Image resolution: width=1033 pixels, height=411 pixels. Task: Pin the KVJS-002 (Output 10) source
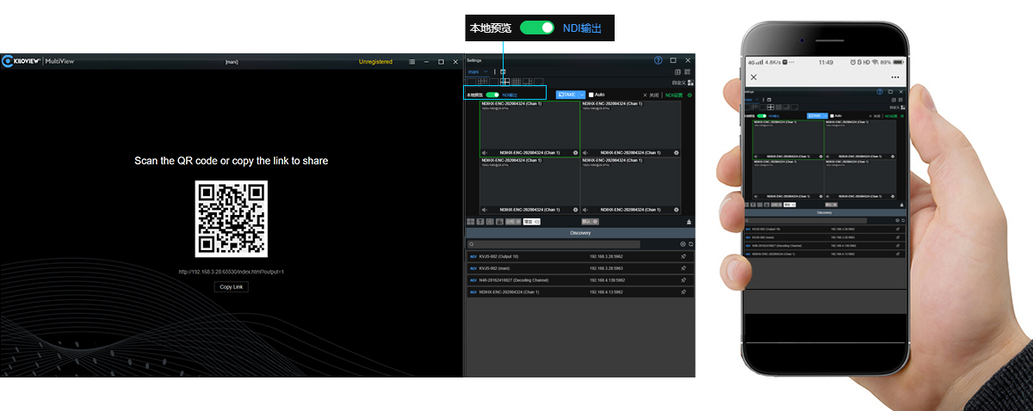click(x=684, y=256)
